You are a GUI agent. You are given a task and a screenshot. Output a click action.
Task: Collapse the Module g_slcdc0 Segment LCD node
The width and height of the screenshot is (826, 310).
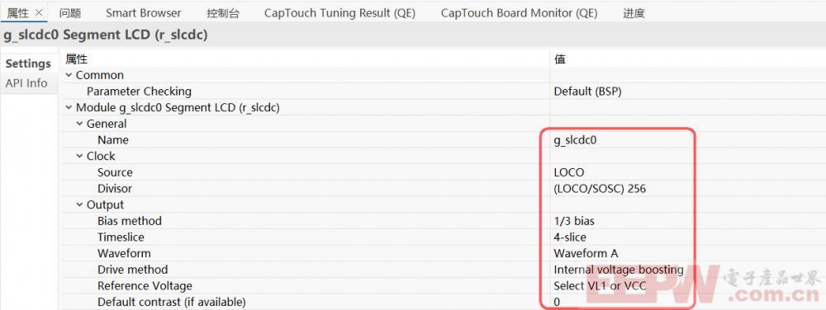coord(69,108)
